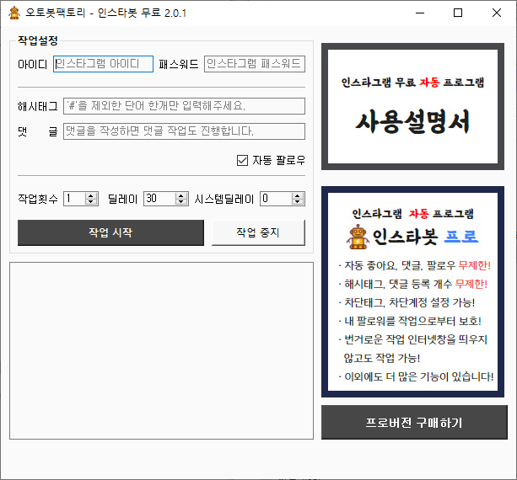Focus the 해시태그 input field

point(184,106)
